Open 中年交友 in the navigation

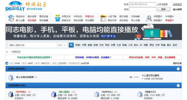click(x=78, y=16)
